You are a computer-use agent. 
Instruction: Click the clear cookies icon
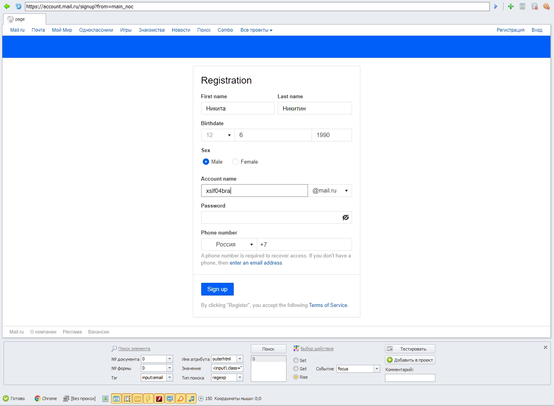[x=546, y=6]
